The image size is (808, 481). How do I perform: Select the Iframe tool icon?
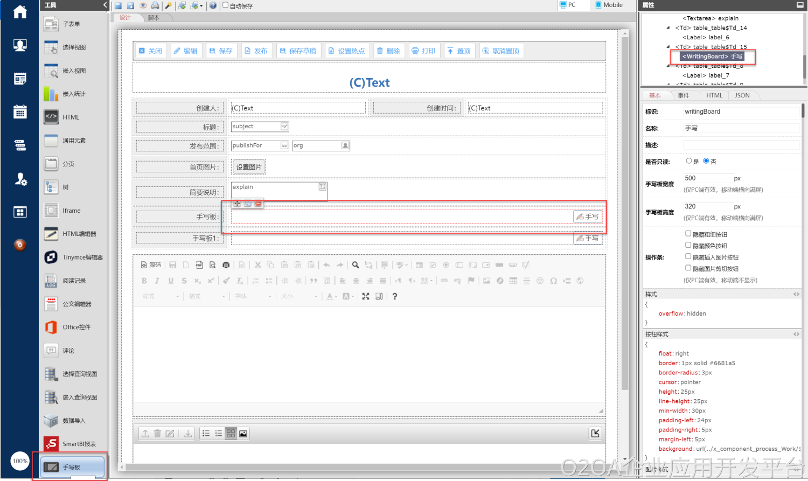tap(51, 211)
